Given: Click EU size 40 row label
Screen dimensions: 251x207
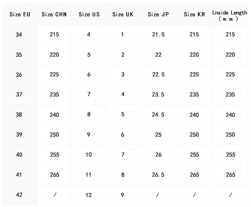Looking at the screenshot, I should (x=19, y=155).
